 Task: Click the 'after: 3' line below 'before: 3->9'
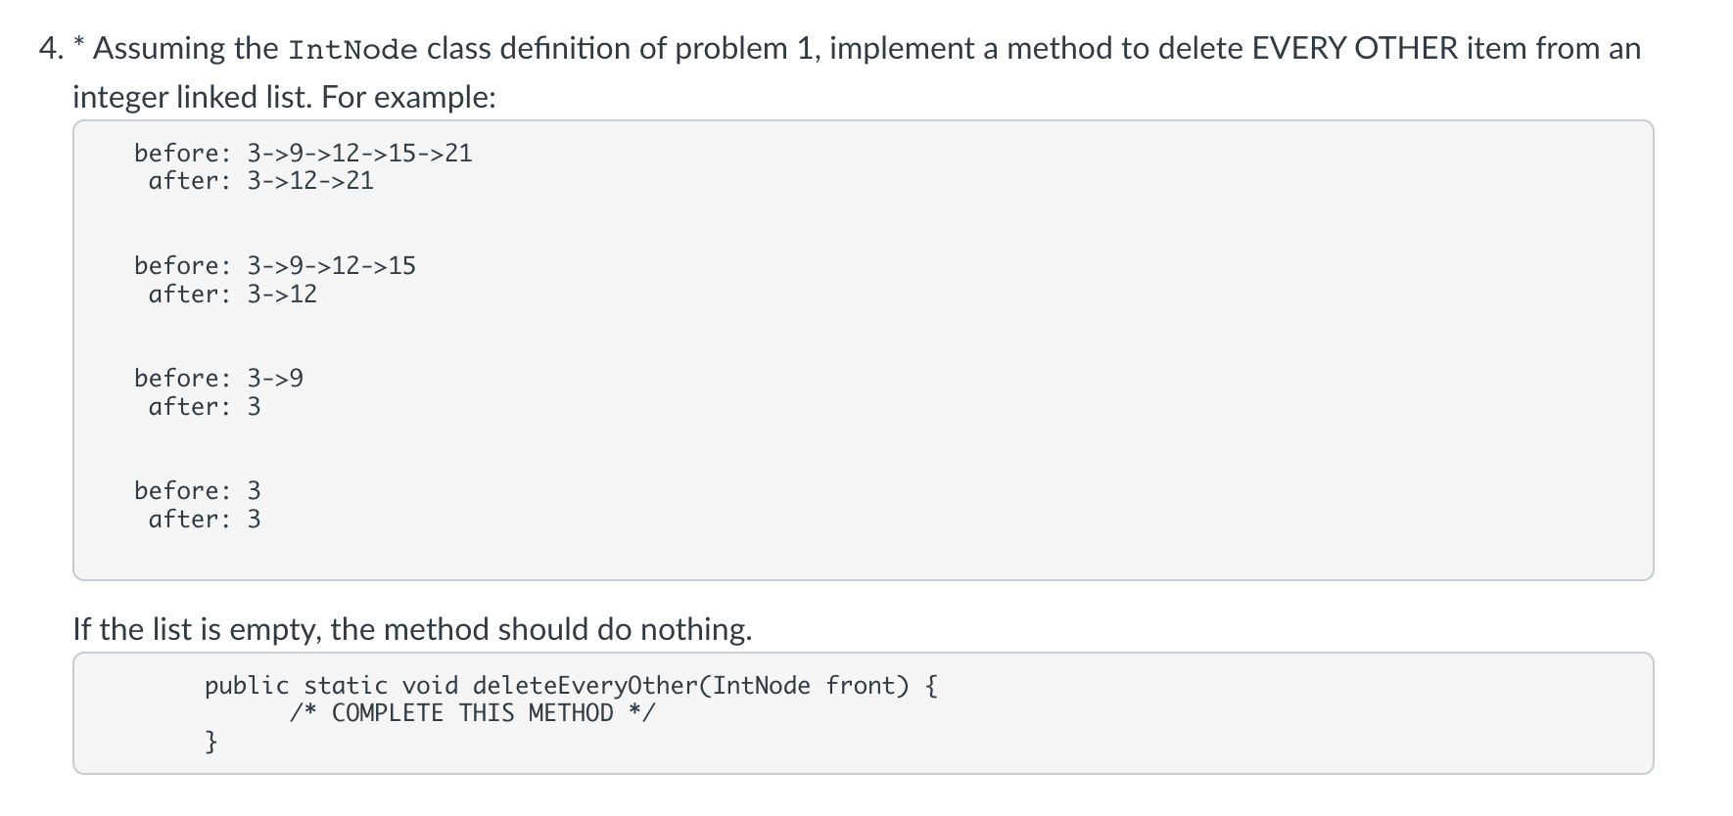[x=205, y=406]
